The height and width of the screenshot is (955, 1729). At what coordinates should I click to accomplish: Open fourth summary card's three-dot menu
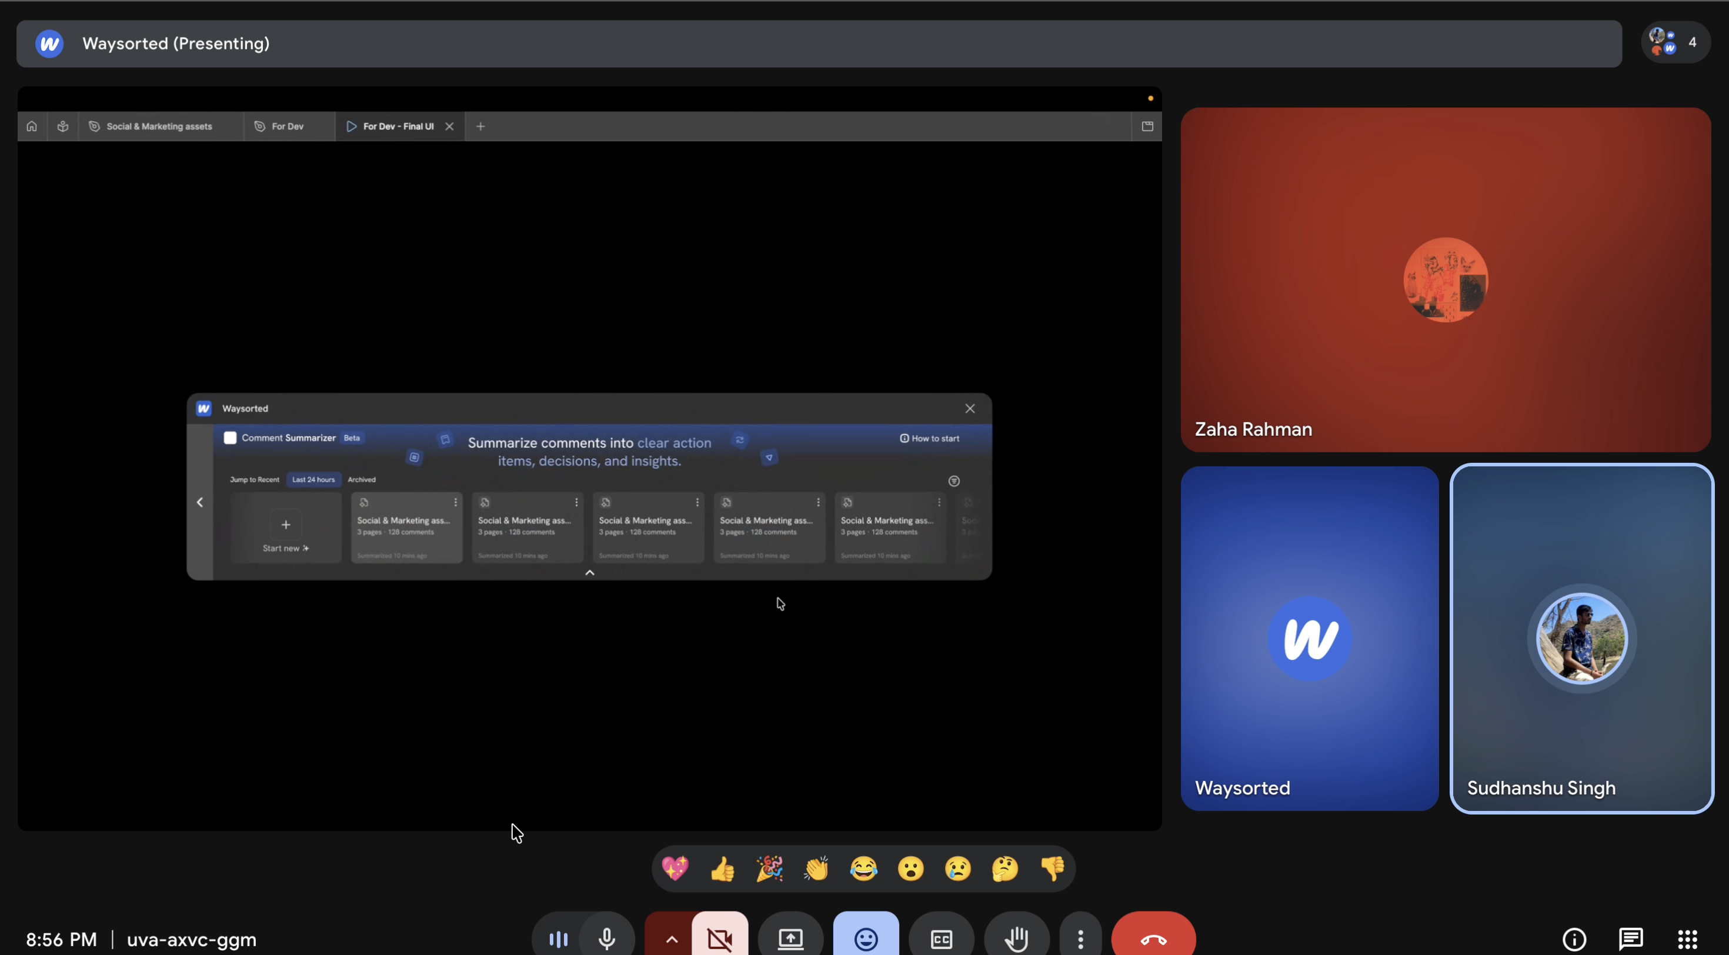[817, 502]
